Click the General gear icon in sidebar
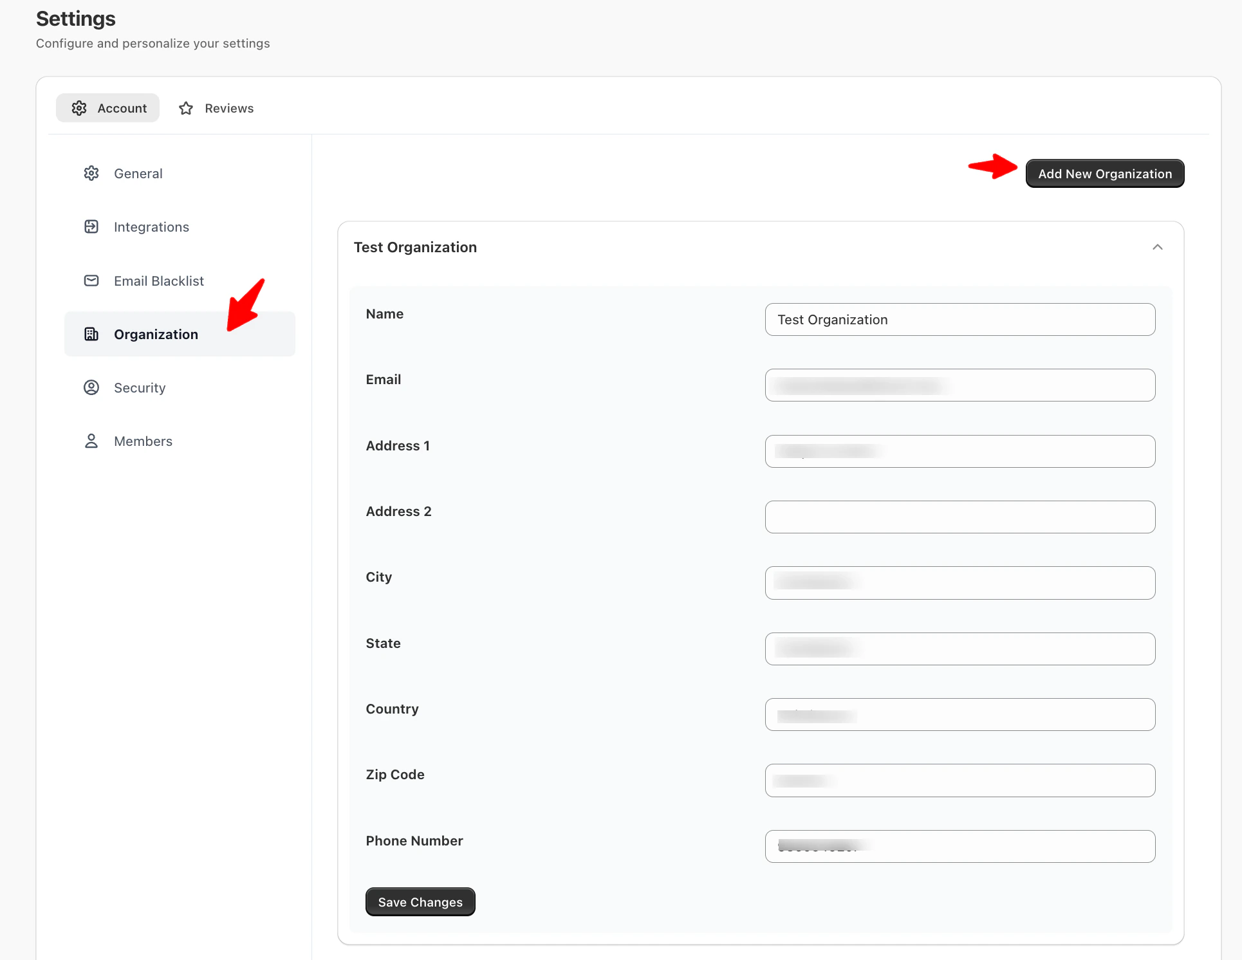The width and height of the screenshot is (1242, 960). 91,174
